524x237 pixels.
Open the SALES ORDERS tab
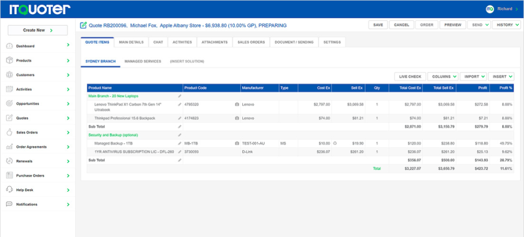coord(251,42)
